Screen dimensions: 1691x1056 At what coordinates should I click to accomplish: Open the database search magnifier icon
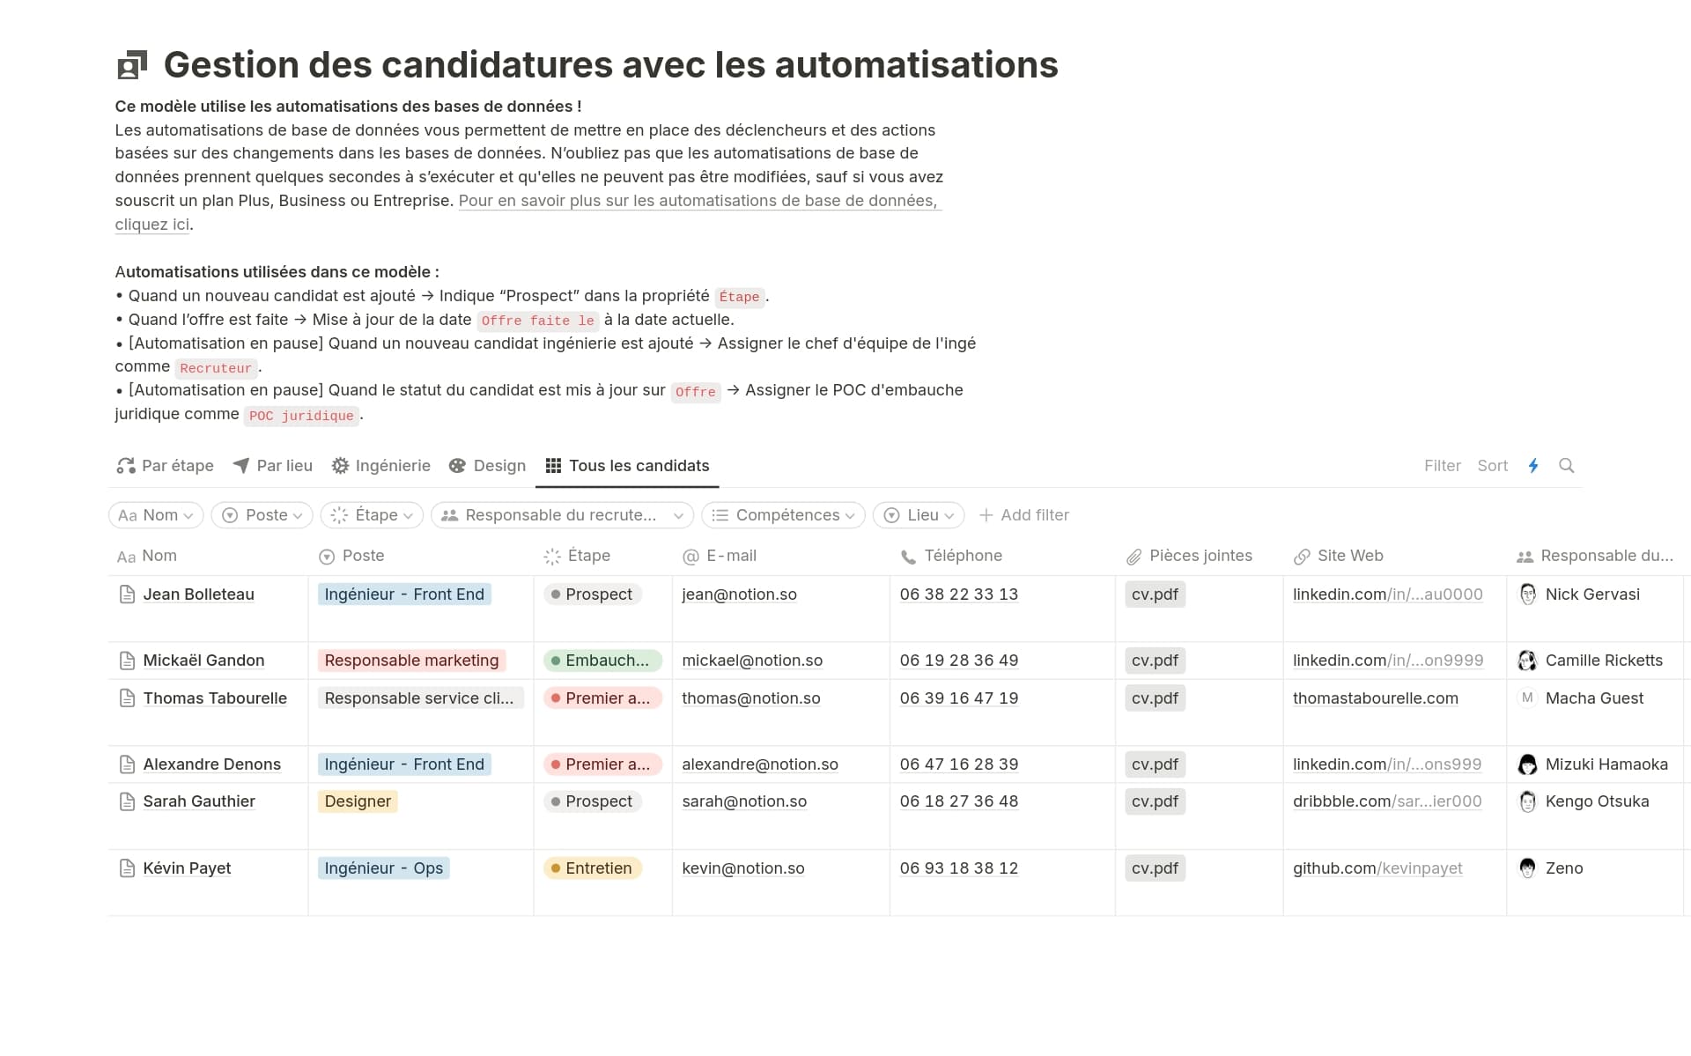1566,466
